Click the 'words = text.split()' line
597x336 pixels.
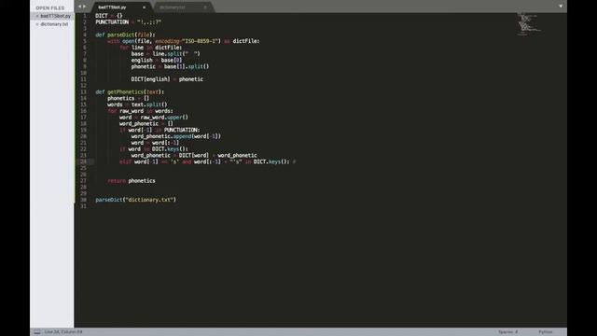(x=137, y=105)
